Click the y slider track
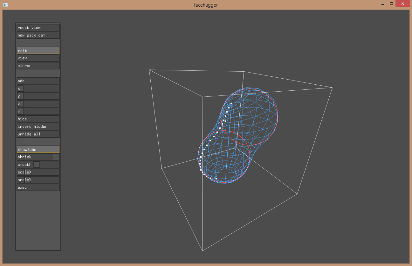This screenshot has height=266, width=412. [41, 96]
